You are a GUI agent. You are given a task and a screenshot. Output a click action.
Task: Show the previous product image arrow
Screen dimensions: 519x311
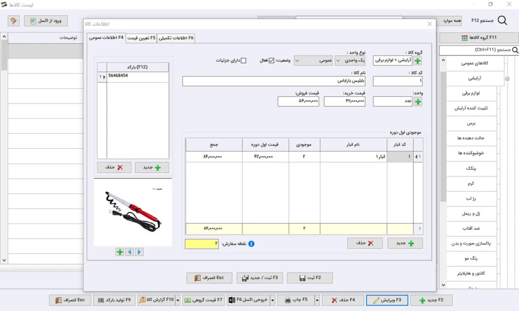pos(129,252)
